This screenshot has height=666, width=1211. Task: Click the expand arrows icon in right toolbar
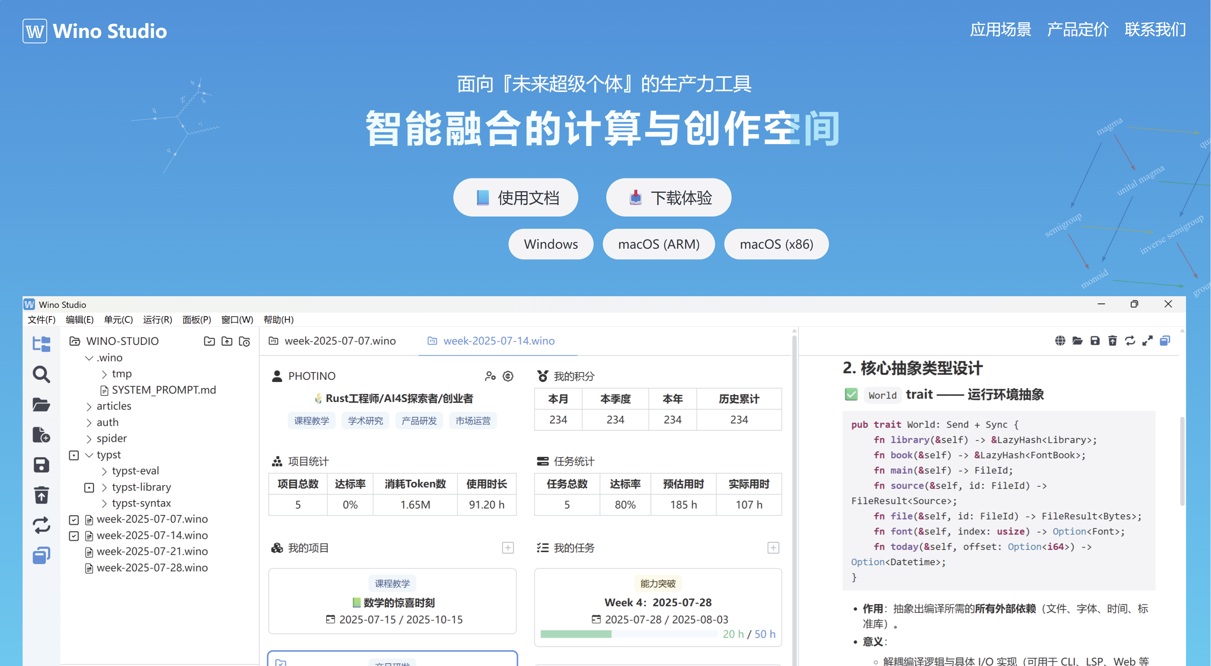(1147, 341)
